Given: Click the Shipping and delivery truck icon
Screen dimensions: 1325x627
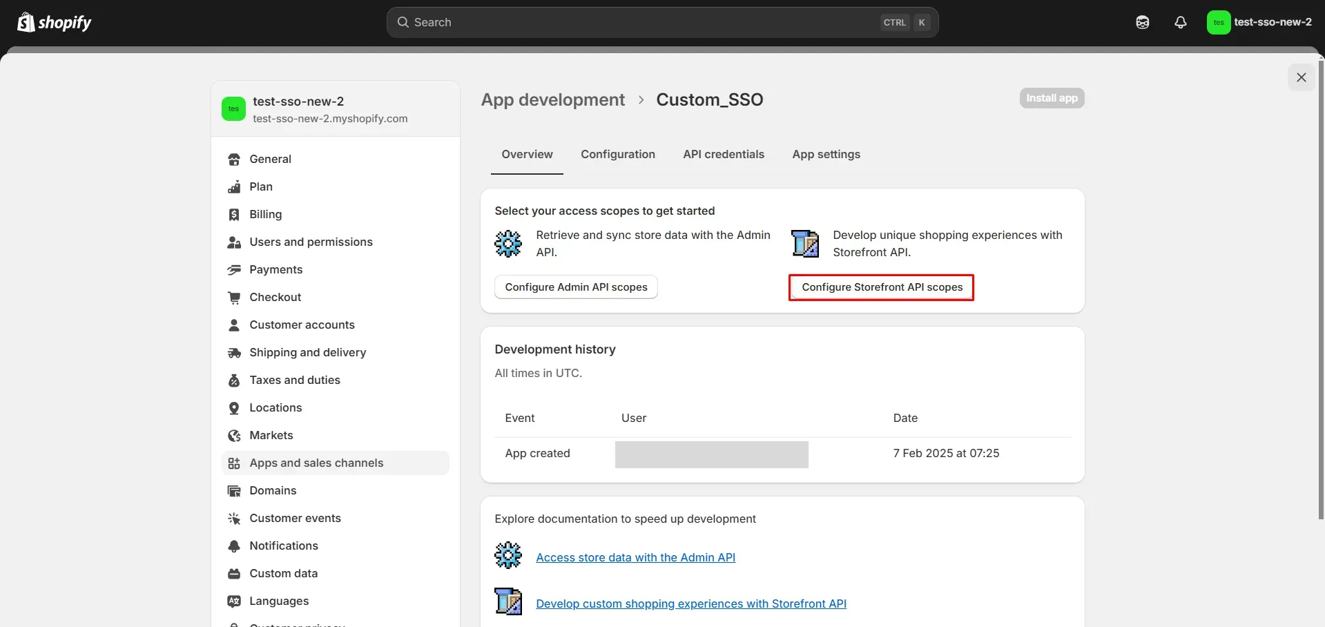Looking at the screenshot, I should tap(234, 353).
